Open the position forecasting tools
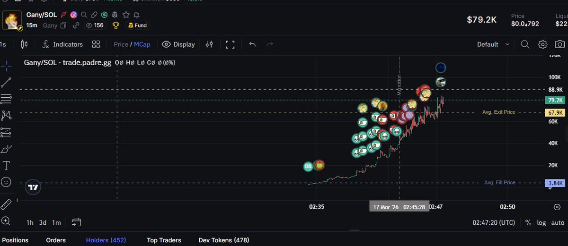Image resolution: width=568 pixels, height=246 pixels. coord(6,132)
